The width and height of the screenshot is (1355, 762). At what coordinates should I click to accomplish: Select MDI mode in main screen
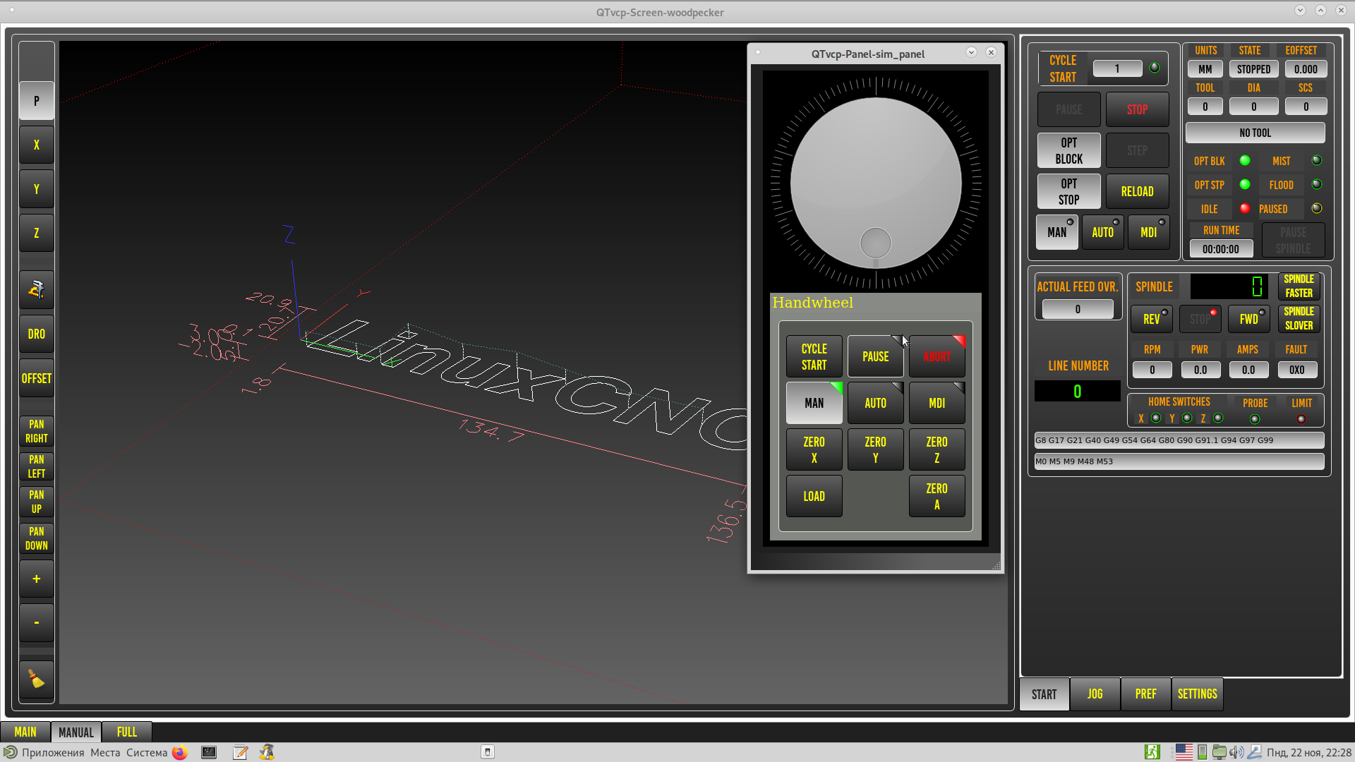pos(1149,232)
